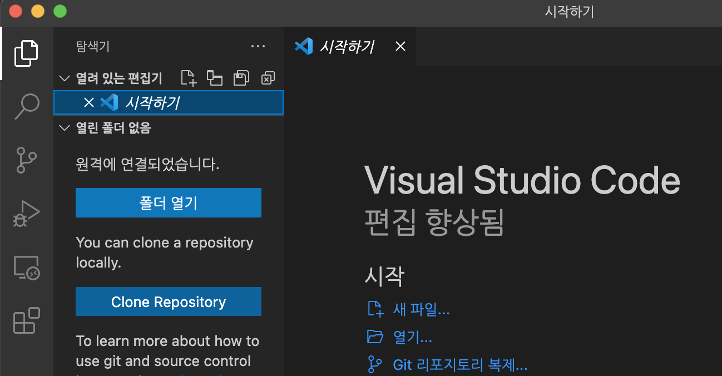This screenshot has width=722, height=376.
Task: Click the yellow window minimize button
Action: [x=38, y=11]
